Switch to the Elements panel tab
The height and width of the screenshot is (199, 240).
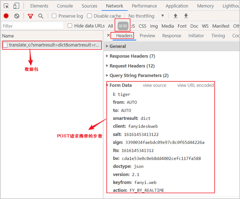coord(39,6)
